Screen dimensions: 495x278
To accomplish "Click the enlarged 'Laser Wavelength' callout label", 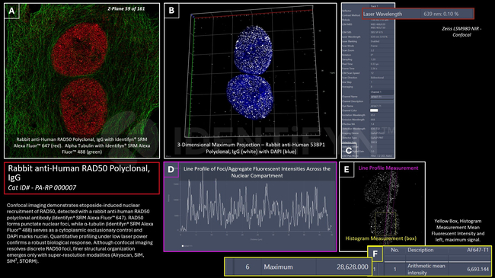I will [x=382, y=14].
